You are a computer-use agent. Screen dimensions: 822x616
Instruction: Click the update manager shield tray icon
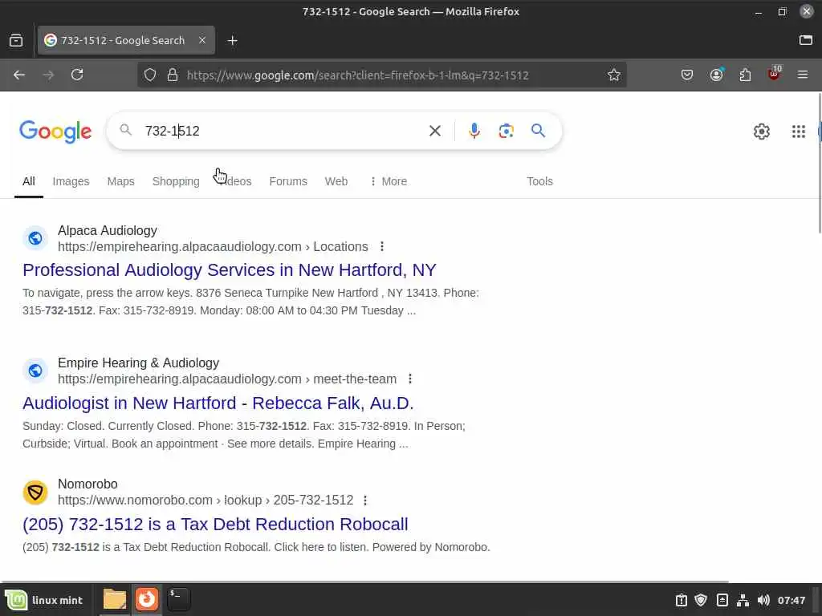[x=701, y=600]
